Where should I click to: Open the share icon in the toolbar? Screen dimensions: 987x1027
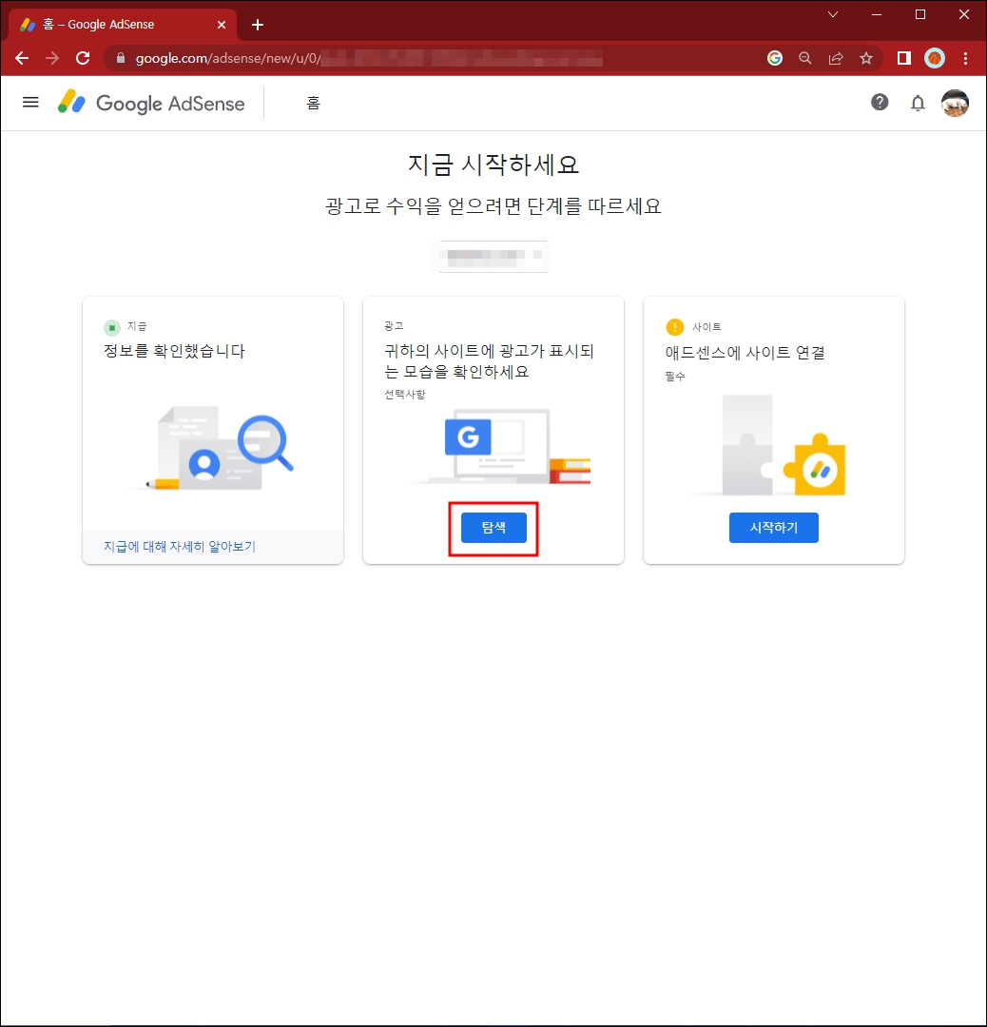click(x=836, y=58)
